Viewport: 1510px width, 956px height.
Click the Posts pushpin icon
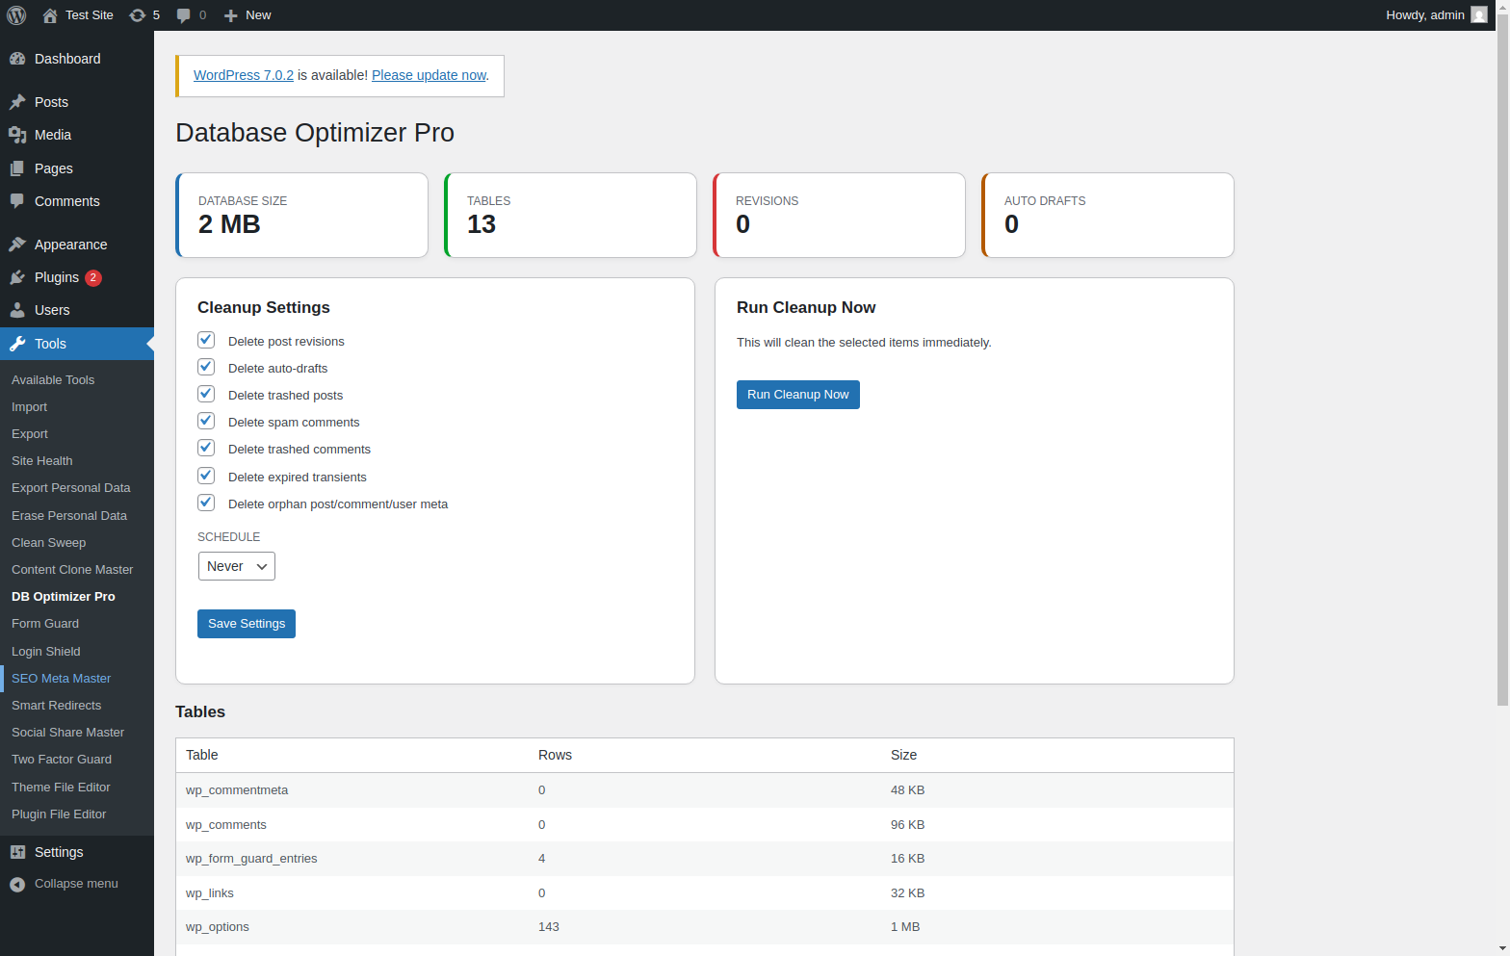tap(17, 102)
